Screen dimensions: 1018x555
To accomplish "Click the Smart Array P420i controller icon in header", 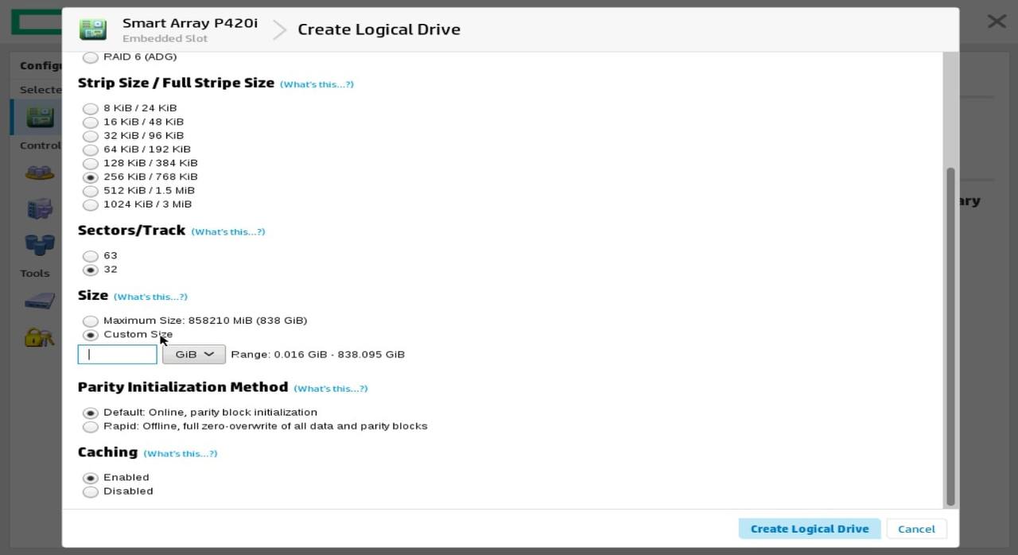I will pos(93,29).
